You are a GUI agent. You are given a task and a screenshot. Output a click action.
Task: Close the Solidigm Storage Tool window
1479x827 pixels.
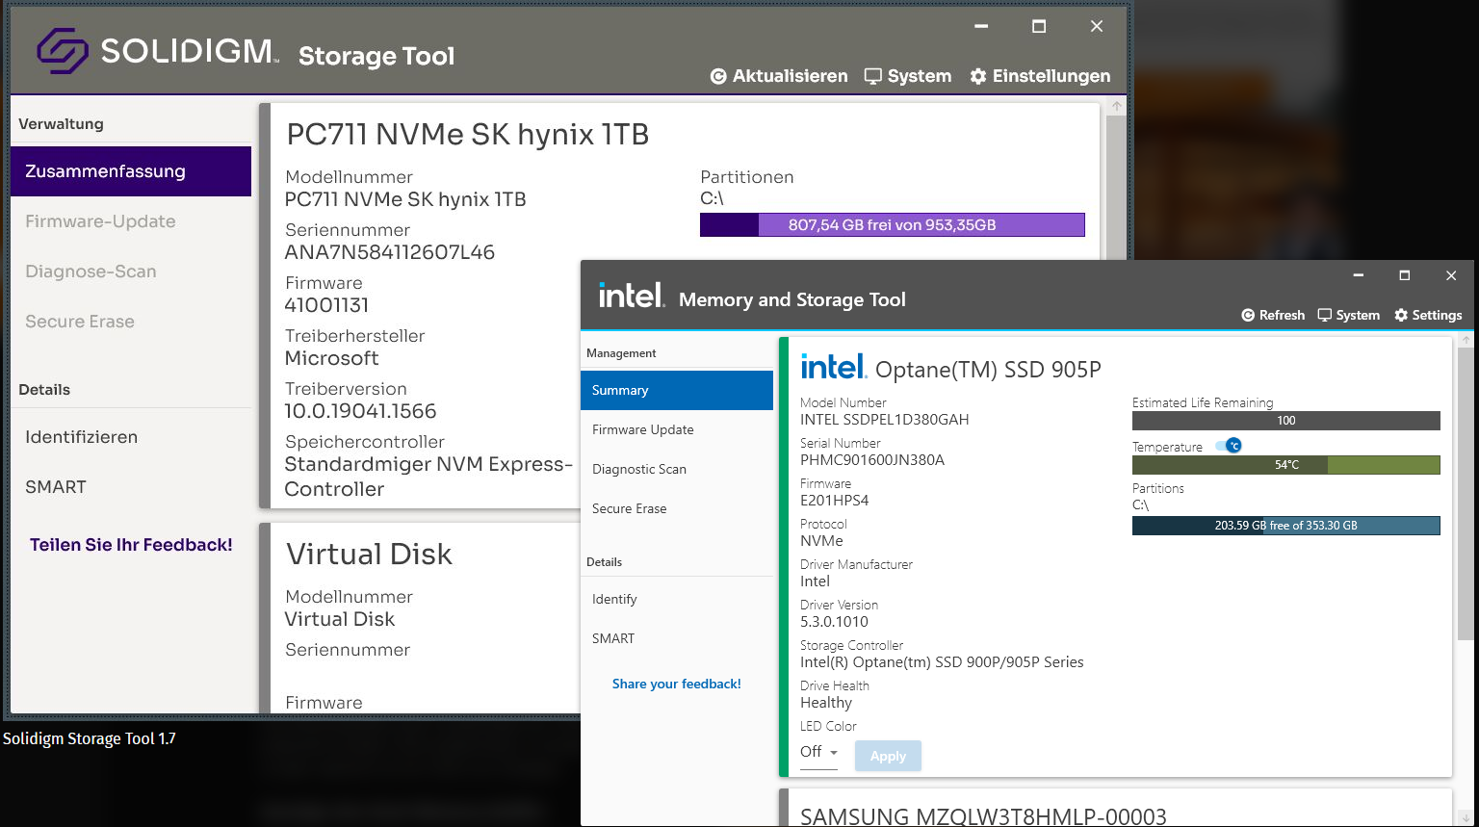pos(1097,26)
